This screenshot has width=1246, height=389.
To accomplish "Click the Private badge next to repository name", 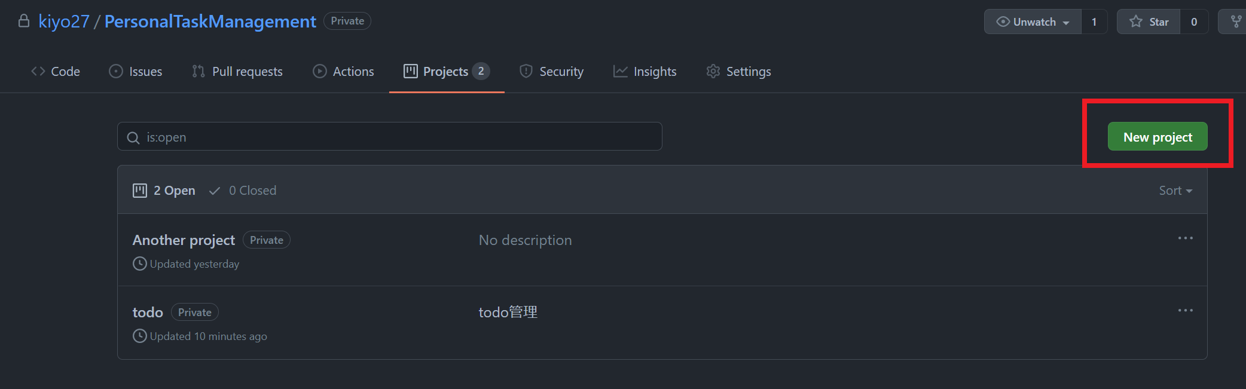I will (347, 21).
